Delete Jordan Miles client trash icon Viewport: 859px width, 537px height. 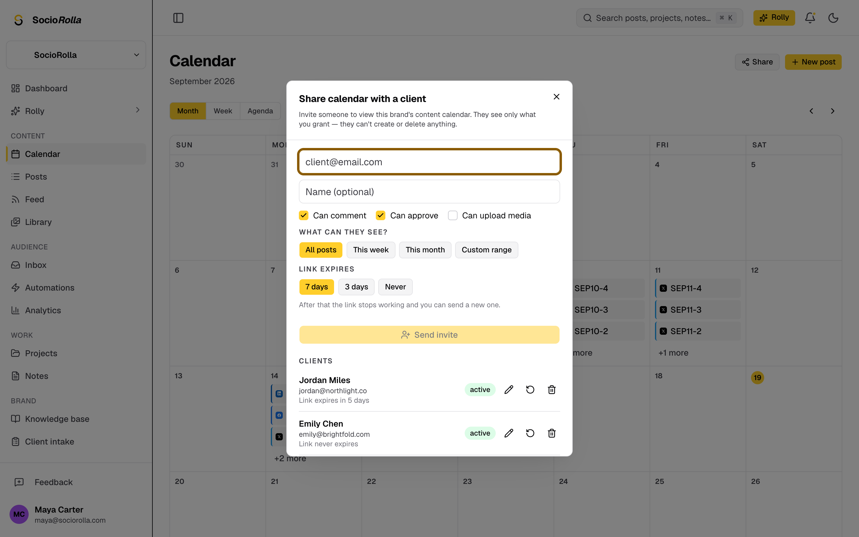551,390
